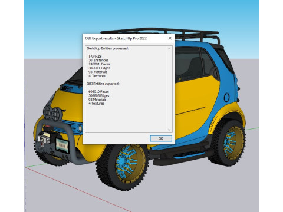Select "4 Textures" under OBJ Entities exported
This screenshot has height=212, width=283.
[x=96, y=104]
